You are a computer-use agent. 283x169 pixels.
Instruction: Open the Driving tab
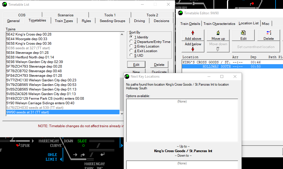[x=139, y=21]
